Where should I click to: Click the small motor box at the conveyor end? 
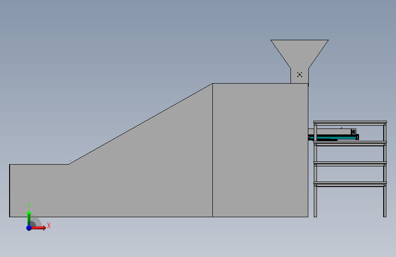354,132
